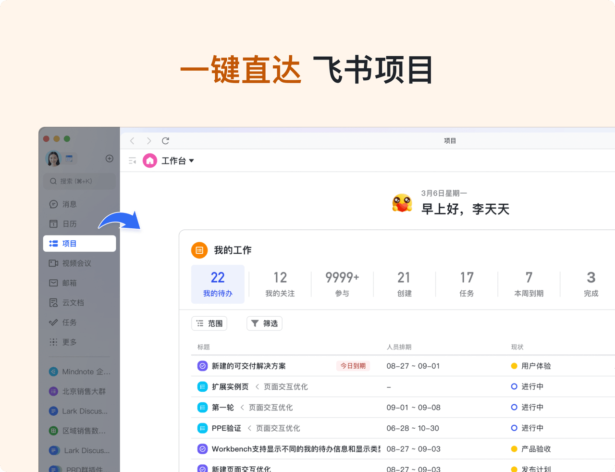This screenshot has height=472, width=615.
Task: Open 页面交互优化 parent of PPE验证
Action: 278,428
